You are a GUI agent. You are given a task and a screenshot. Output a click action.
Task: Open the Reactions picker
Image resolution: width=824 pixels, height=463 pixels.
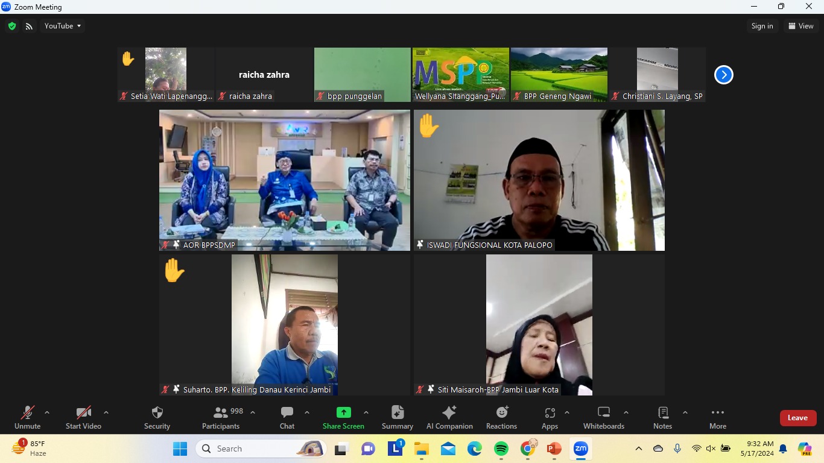501,417
